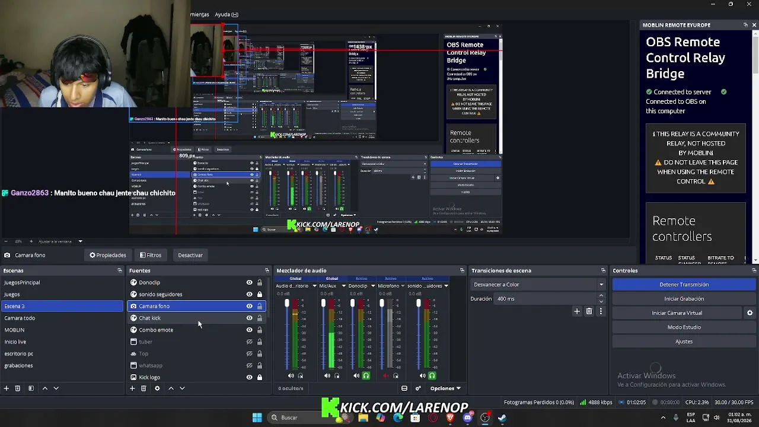Expand the sonido seguidores channel menu arrow
The image size is (759, 427).
coord(446,286)
